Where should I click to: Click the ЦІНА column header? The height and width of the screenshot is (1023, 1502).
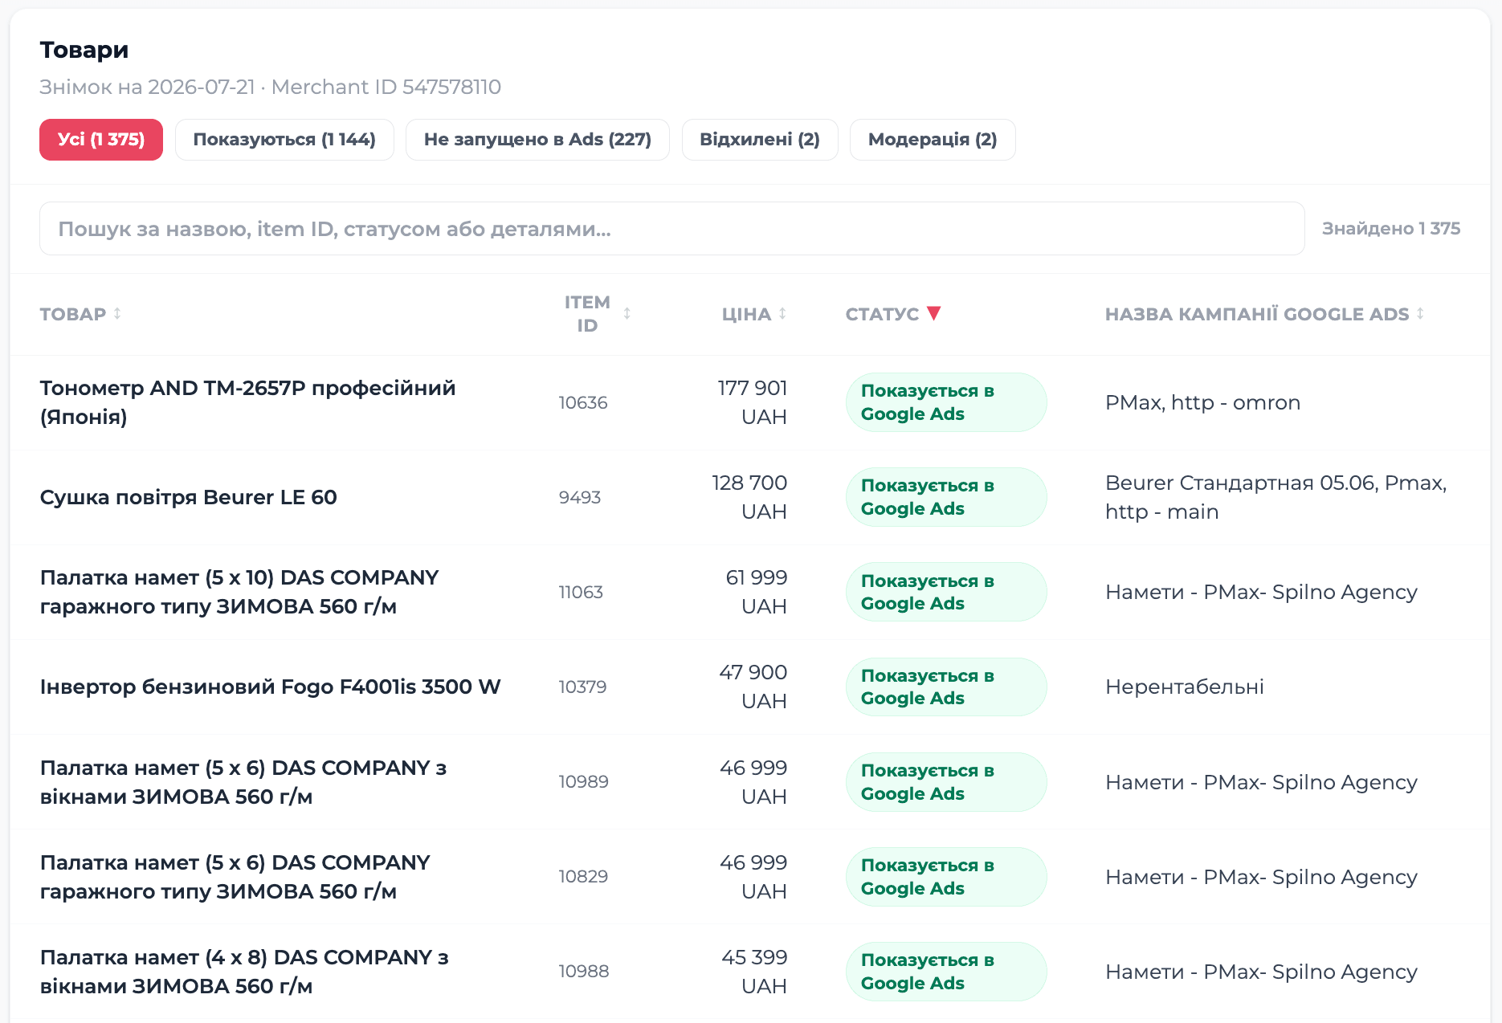pos(746,314)
